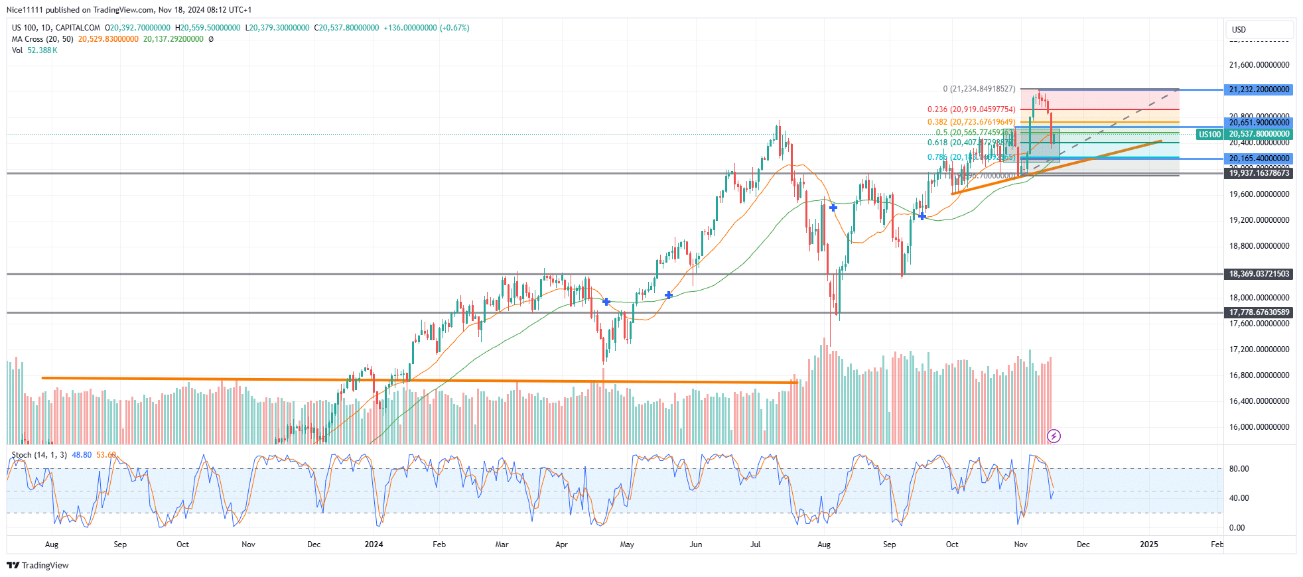Click 16,000.00000000 on the price scale
Screen dimensions: 1303x577
point(1259,427)
